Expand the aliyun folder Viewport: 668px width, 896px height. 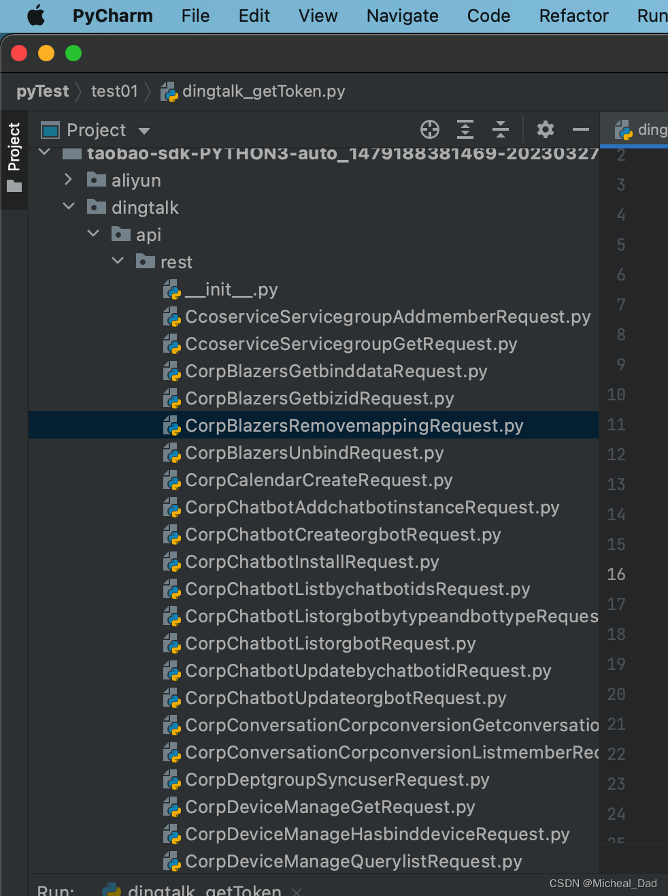[x=68, y=180]
